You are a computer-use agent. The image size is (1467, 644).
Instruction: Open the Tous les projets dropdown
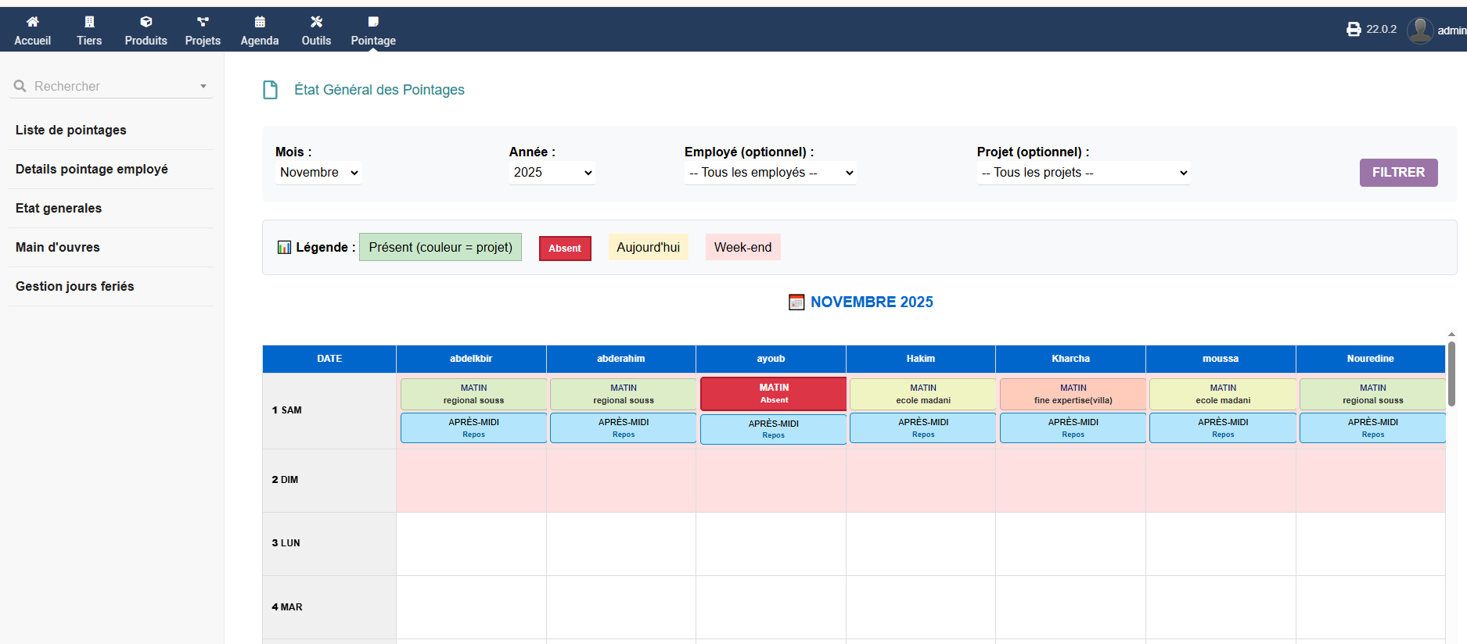[x=1084, y=173]
